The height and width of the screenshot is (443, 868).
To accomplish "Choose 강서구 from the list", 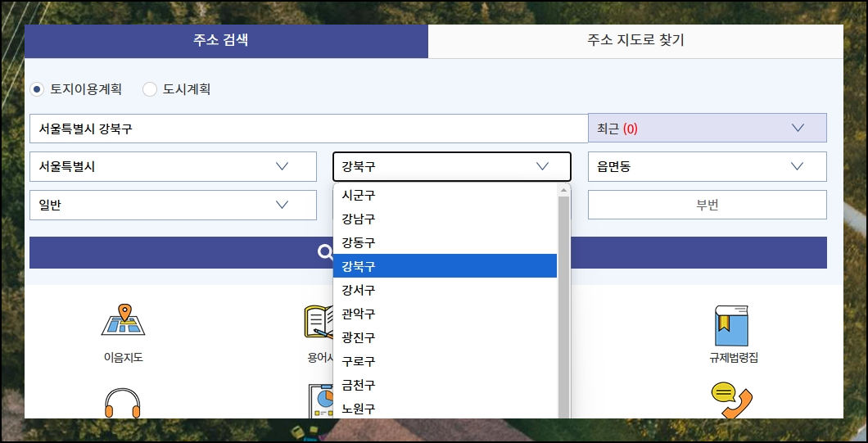I will 445,290.
